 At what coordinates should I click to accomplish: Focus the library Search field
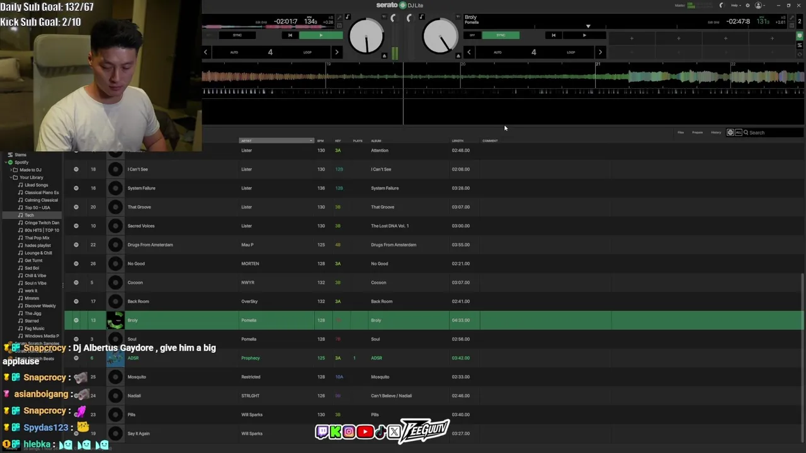[x=773, y=132]
